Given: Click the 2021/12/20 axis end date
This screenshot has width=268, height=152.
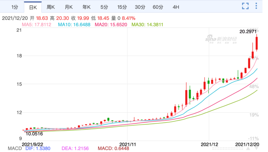Looking at the screenshot, I should [x=247, y=144].
